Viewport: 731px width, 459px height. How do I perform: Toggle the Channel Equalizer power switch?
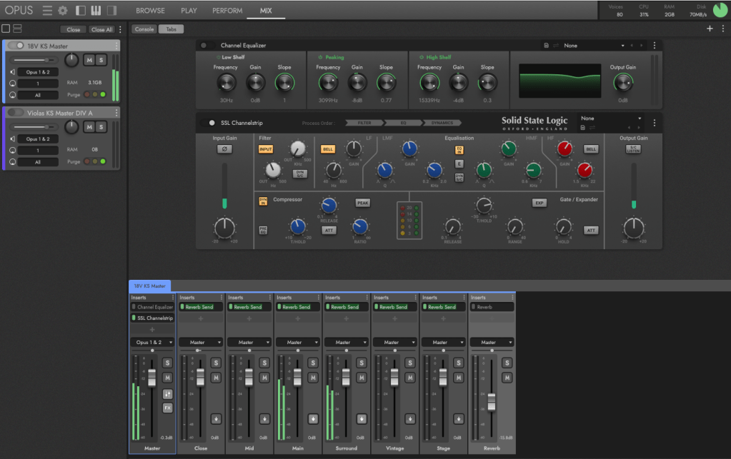(x=208, y=45)
